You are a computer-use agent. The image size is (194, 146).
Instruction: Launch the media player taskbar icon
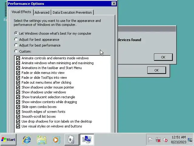[x=56, y=140]
